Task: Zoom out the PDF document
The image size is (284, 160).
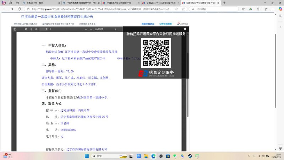Action: 86,29
